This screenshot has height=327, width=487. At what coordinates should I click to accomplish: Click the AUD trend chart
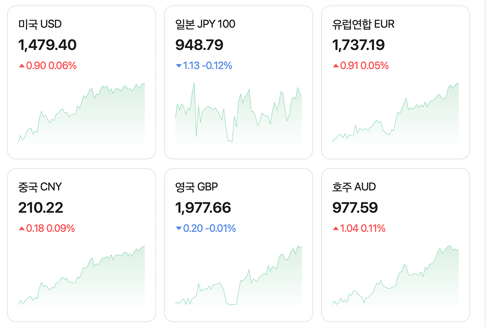395,280
